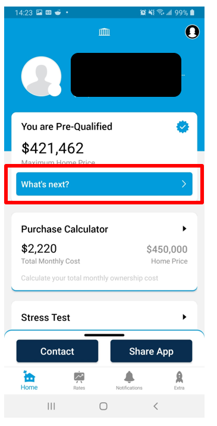Tap the small white badge on avatar

55,90
